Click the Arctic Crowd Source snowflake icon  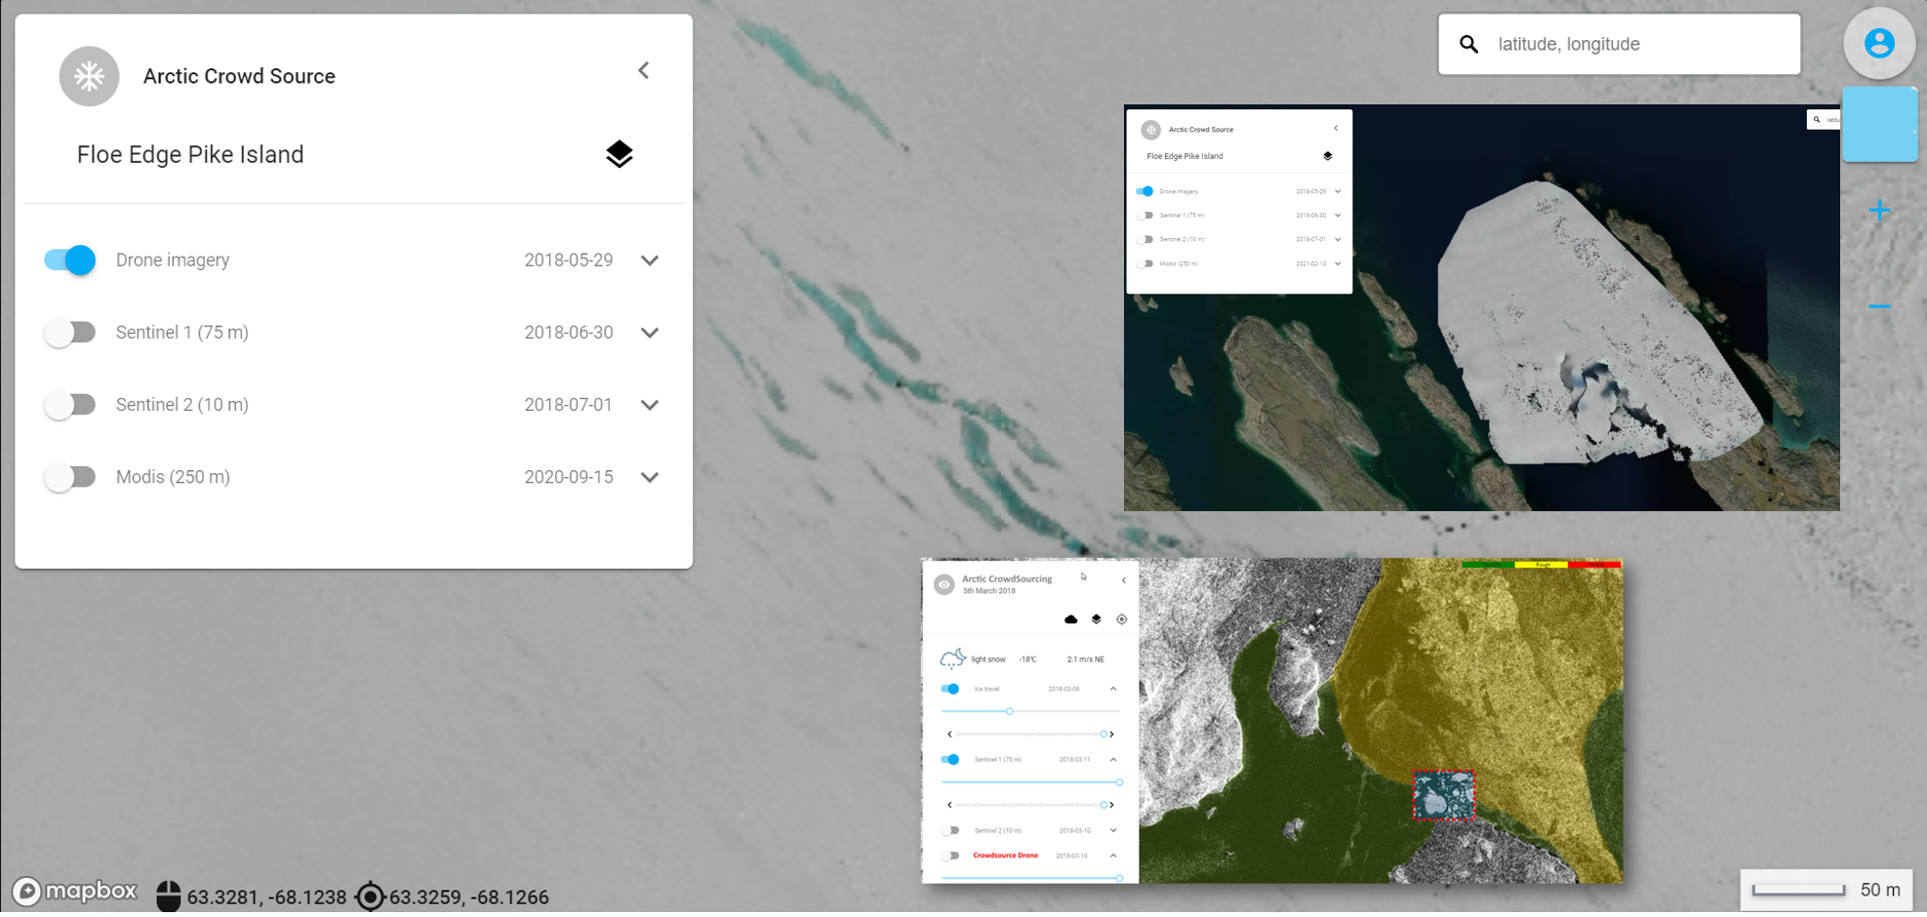(89, 76)
